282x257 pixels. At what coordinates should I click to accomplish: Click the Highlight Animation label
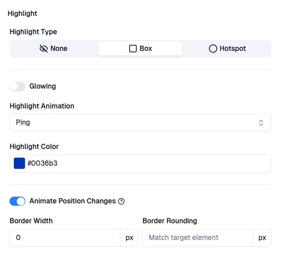pyautogui.click(x=42, y=106)
